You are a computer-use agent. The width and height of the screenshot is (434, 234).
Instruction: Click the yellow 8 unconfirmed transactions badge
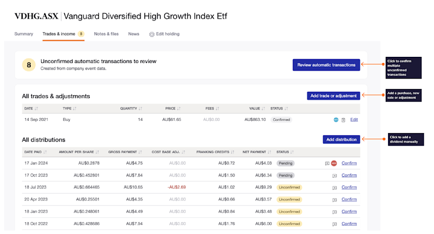tap(29, 65)
